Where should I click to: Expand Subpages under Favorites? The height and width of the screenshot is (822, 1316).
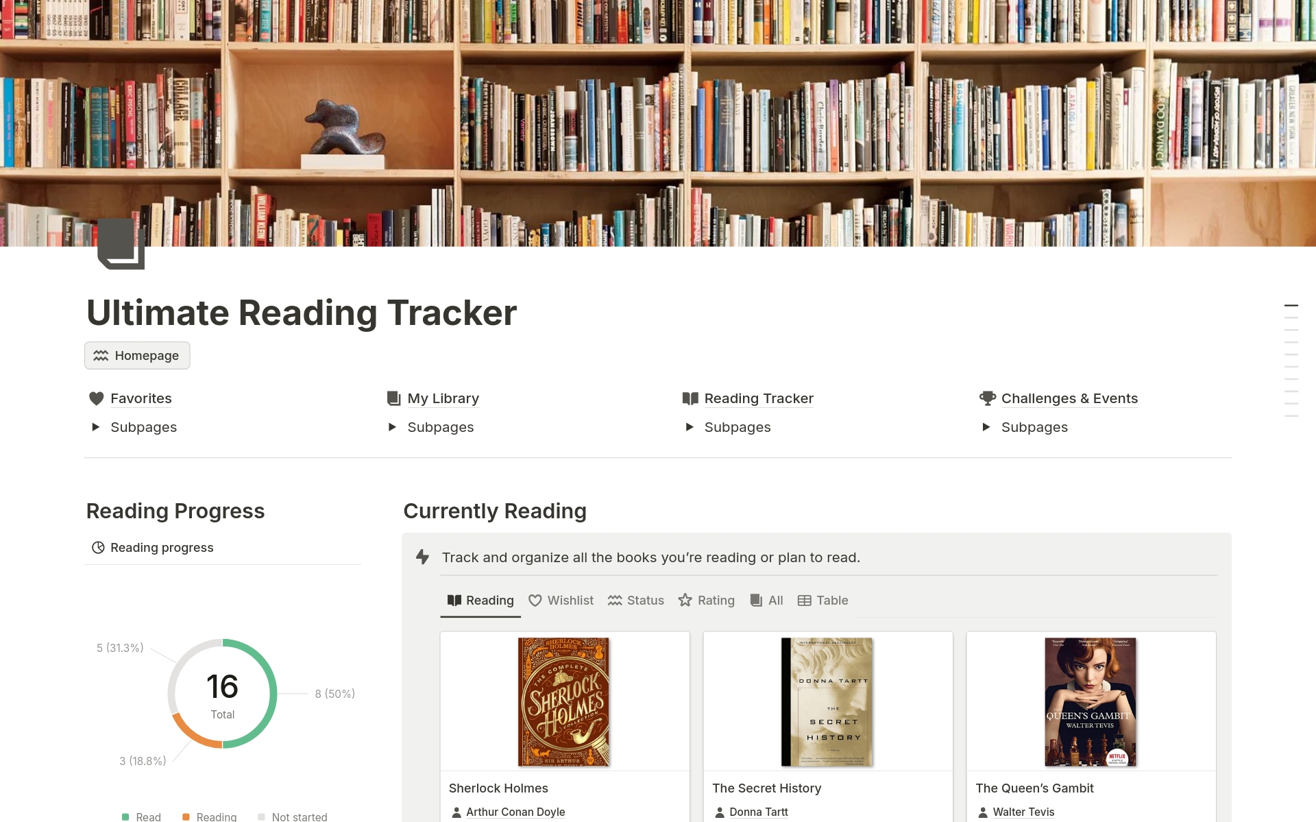coord(96,426)
